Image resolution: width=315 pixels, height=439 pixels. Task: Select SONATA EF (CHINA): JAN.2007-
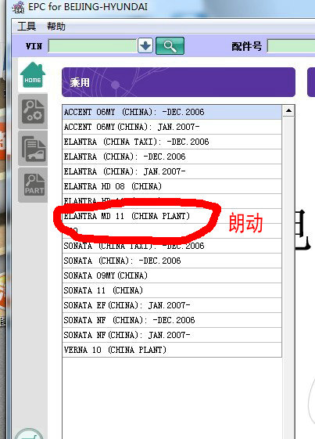tap(172, 305)
